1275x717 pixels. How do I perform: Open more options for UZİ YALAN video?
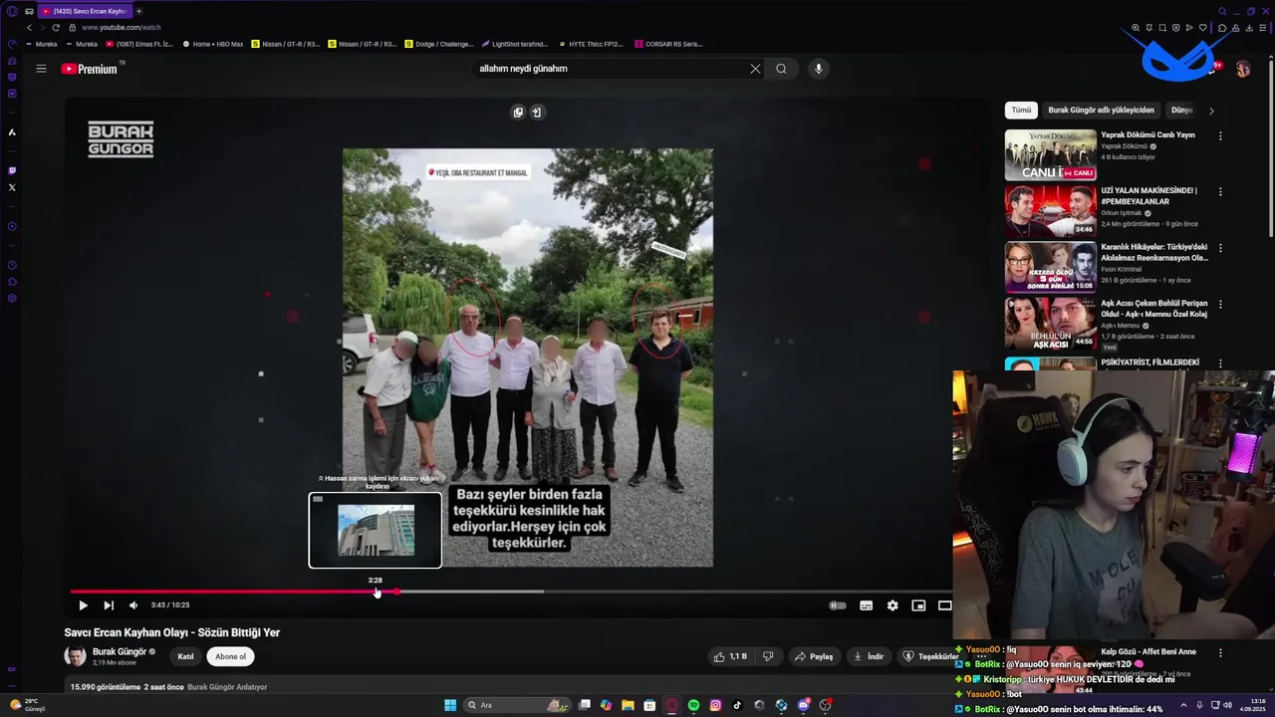click(x=1220, y=191)
